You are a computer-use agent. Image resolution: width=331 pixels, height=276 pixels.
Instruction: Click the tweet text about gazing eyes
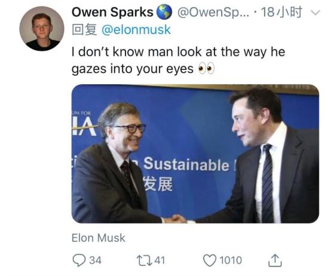coord(179,60)
